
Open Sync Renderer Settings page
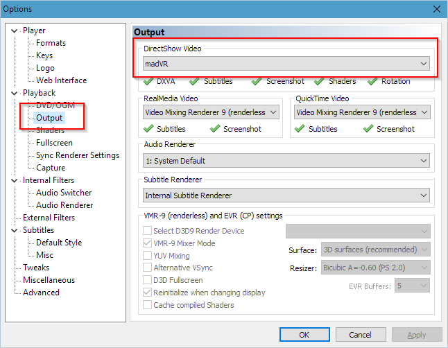pyautogui.click(x=78, y=155)
